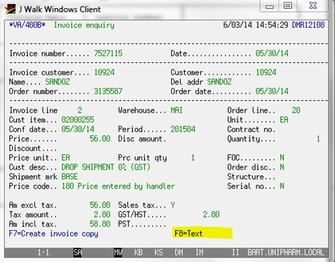The height and width of the screenshot is (262, 335).
Task: Click the Disc amount. label
Action: point(142,139)
